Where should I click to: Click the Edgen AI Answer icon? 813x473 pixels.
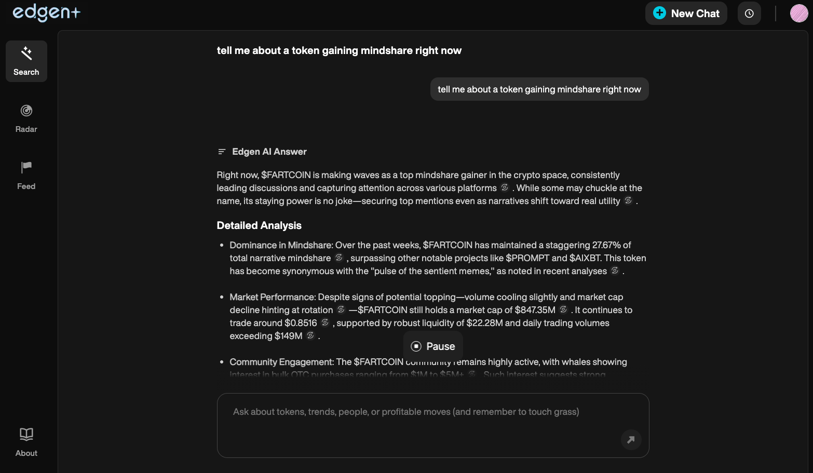point(222,151)
